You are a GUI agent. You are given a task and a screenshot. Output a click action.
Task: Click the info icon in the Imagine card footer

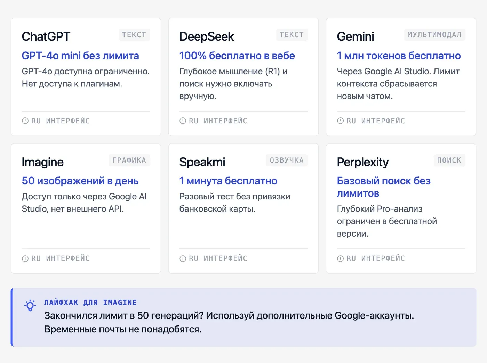tap(25, 258)
